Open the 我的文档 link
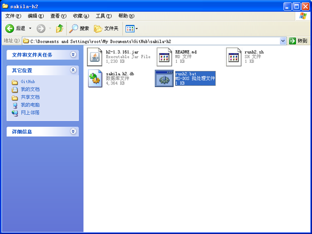312x234 pixels. (x=30, y=90)
